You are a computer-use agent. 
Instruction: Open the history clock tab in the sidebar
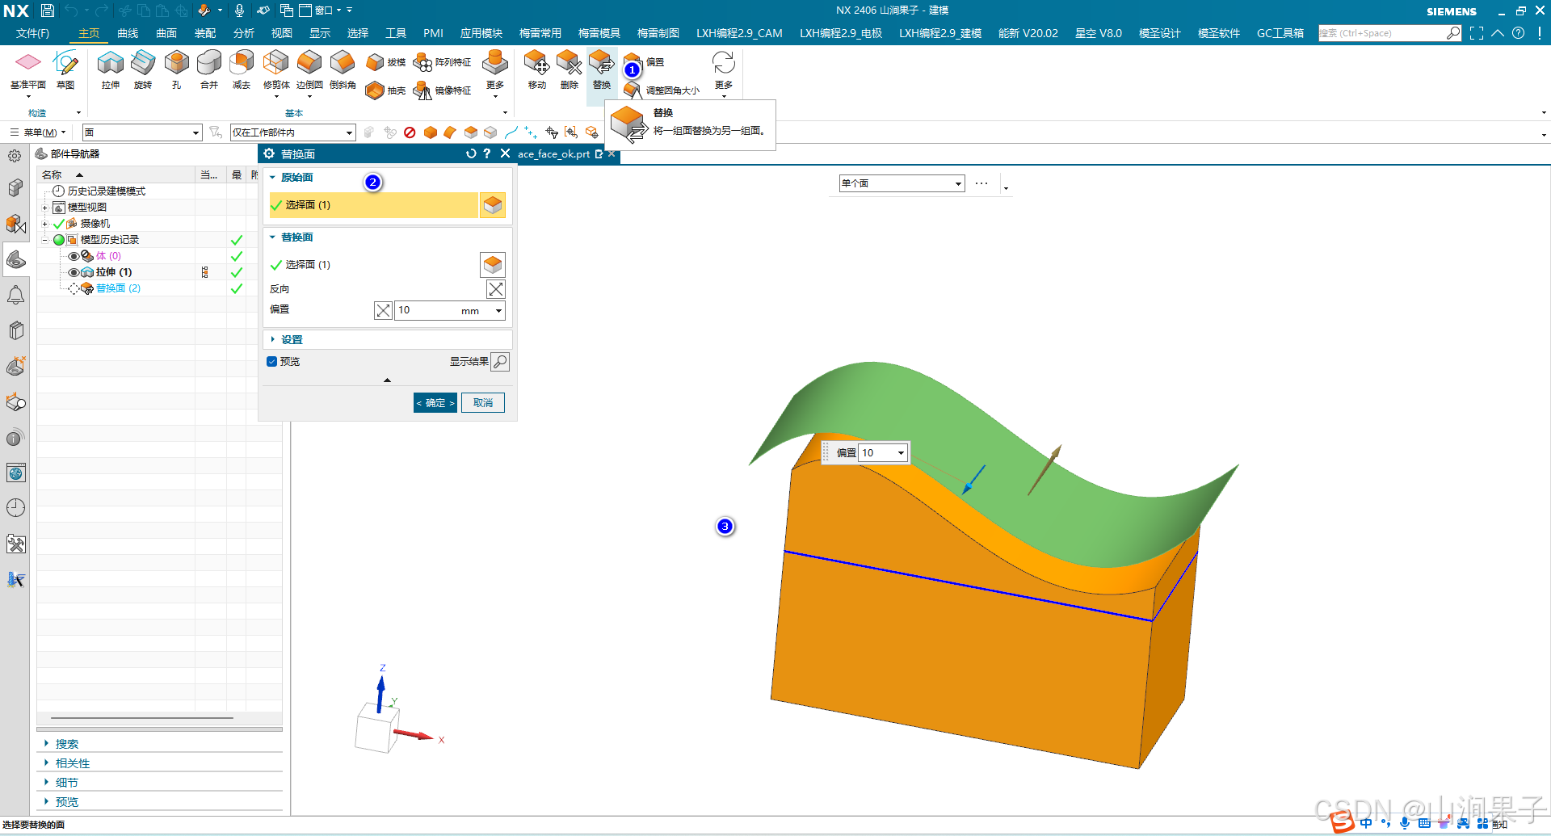(15, 508)
